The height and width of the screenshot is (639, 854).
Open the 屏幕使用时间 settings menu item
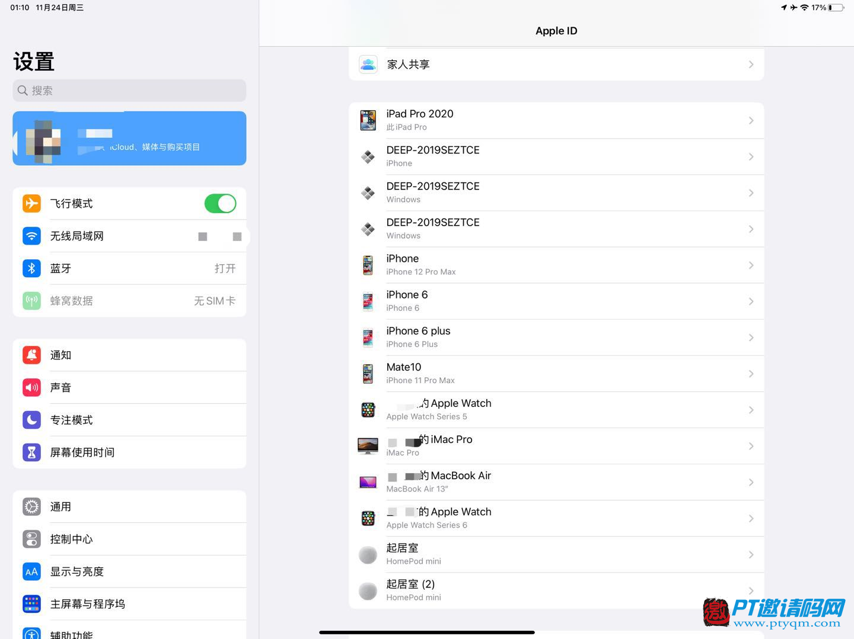coord(129,452)
